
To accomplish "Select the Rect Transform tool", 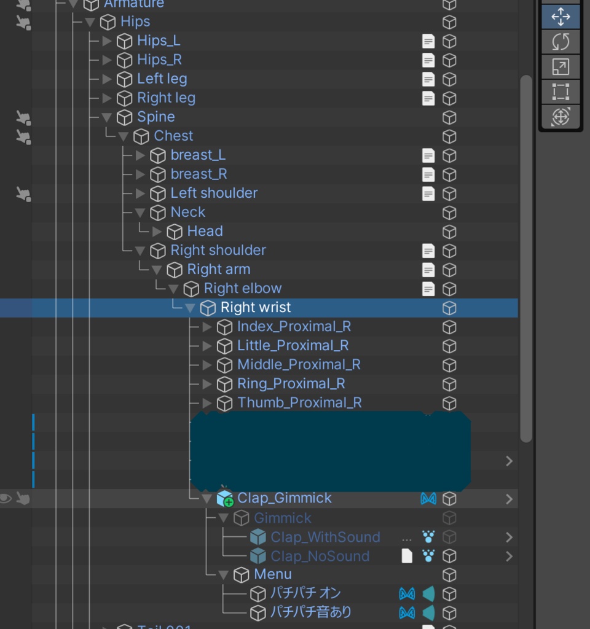I will pos(560,92).
